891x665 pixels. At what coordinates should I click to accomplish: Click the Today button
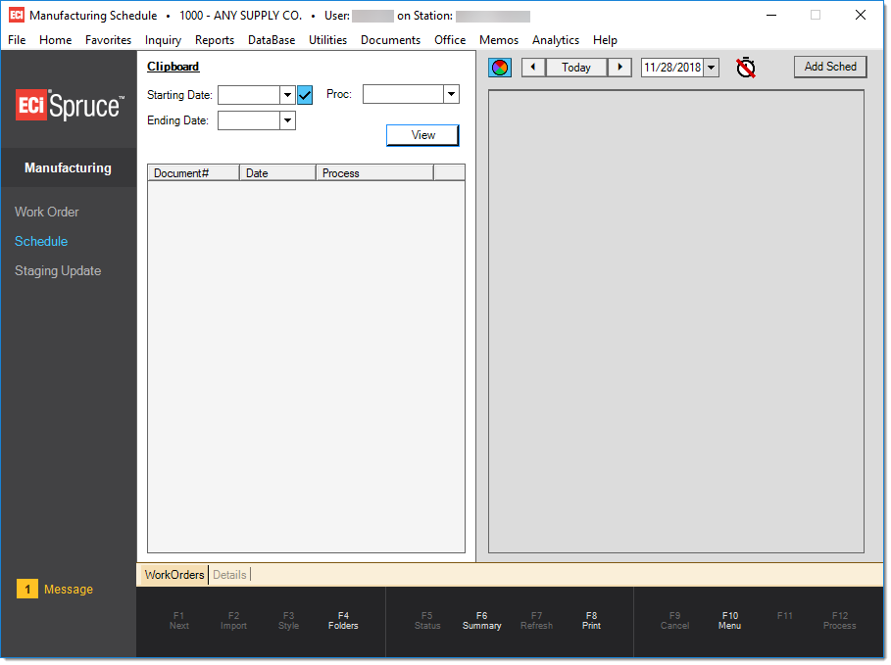pos(576,67)
